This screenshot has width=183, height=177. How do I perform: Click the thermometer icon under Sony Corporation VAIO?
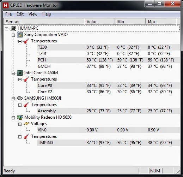[26, 41]
